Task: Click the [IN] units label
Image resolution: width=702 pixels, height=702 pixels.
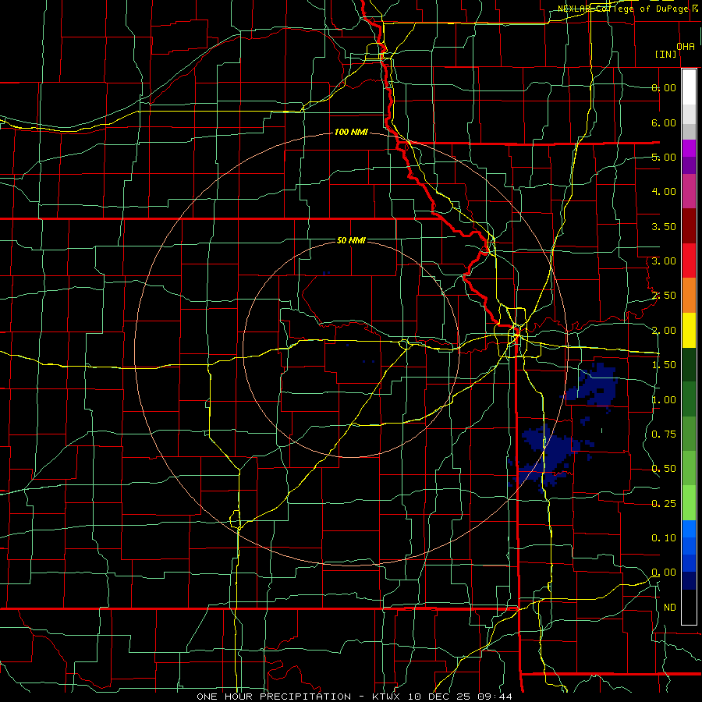Action: point(666,54)
